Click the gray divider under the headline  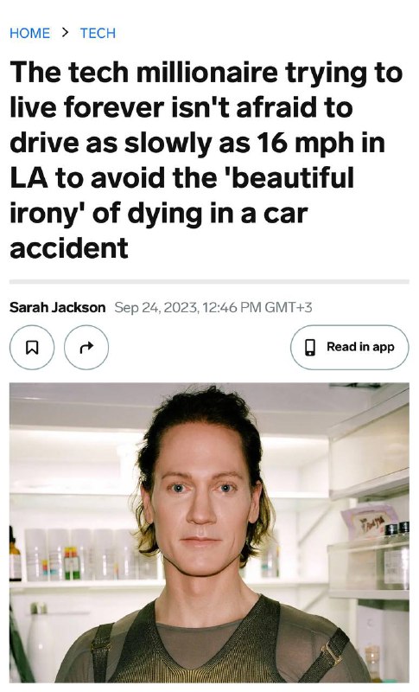tap(209, 282)
